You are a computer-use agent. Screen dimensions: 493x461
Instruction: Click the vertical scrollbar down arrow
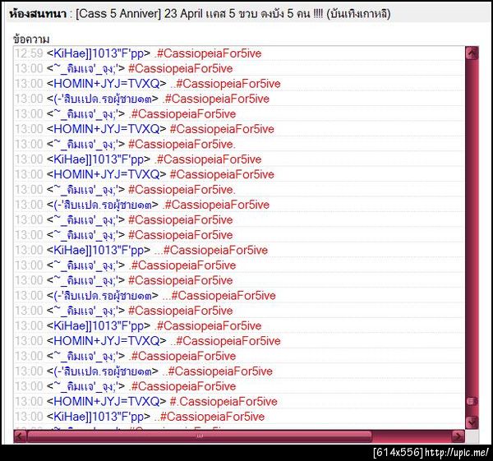tap(472, 422)
